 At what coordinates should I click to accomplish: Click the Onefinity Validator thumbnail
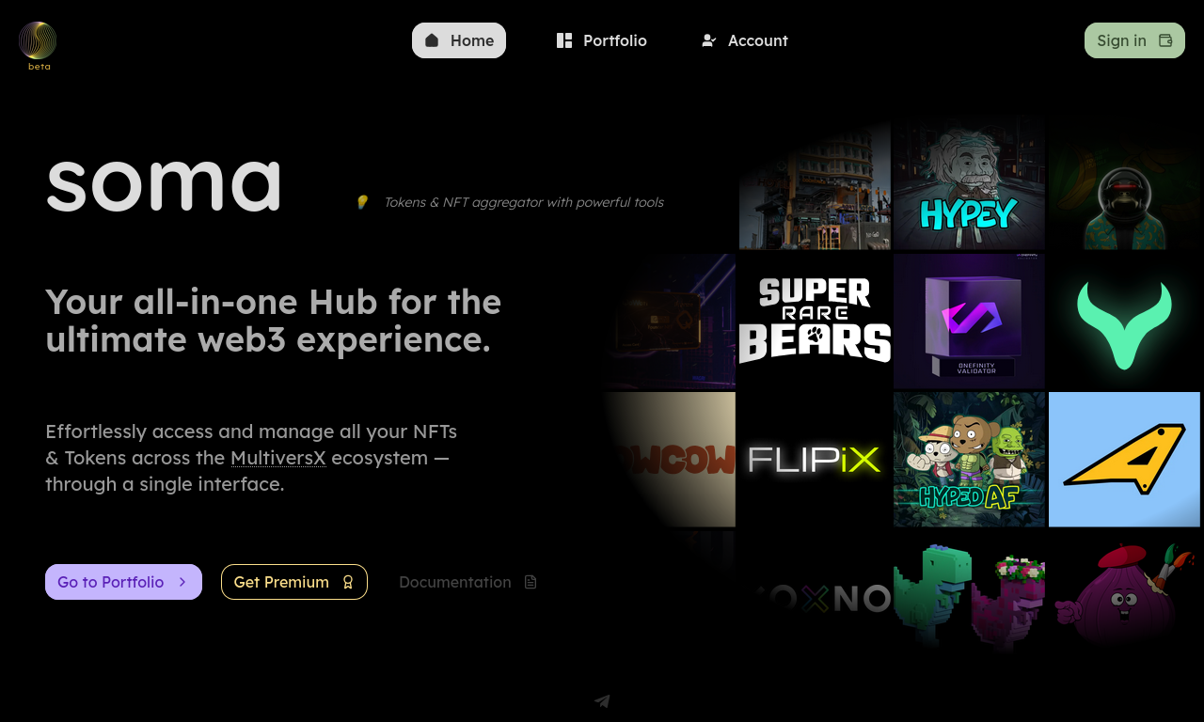(x=969, y=321)
